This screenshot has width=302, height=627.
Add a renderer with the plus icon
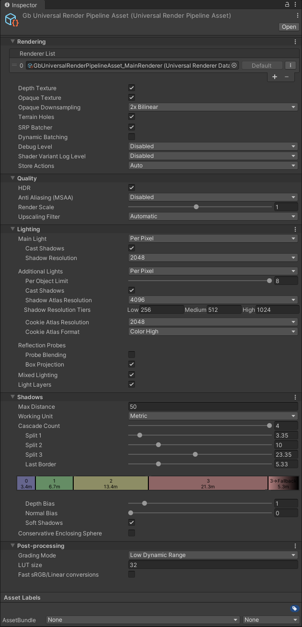pos(275,77)
